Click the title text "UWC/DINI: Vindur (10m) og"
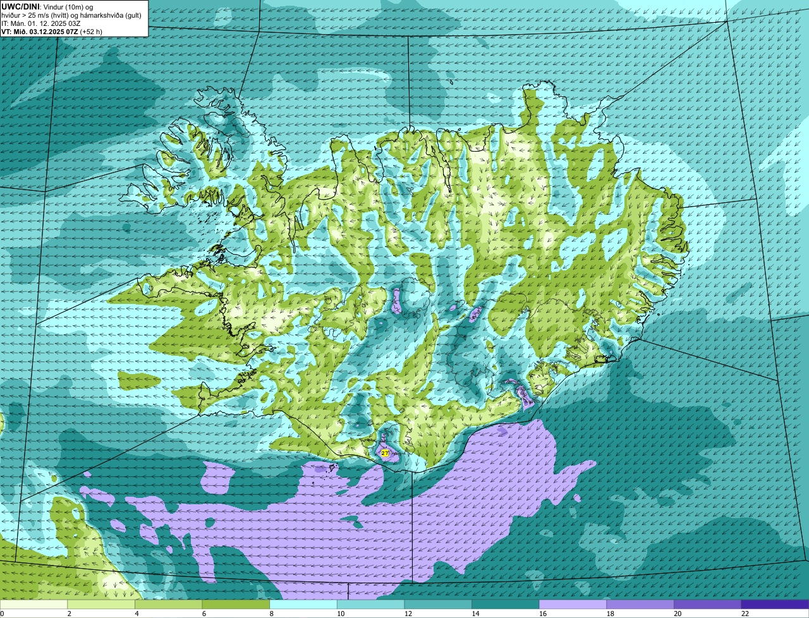809x618 pixels. pyautogui.click(x=47, y=6)
